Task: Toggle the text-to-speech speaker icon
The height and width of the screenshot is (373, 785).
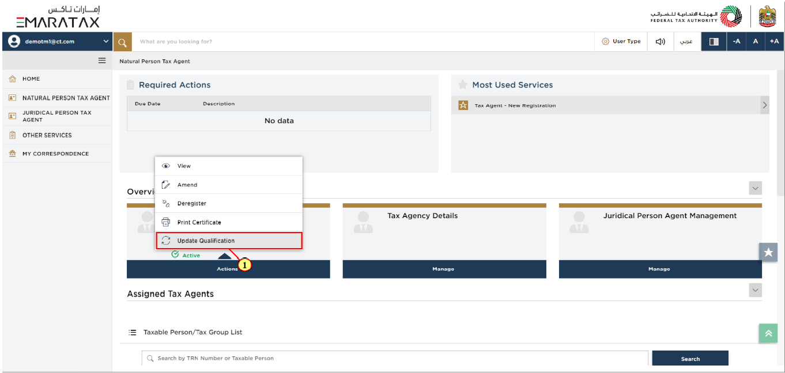Action: 661,41
